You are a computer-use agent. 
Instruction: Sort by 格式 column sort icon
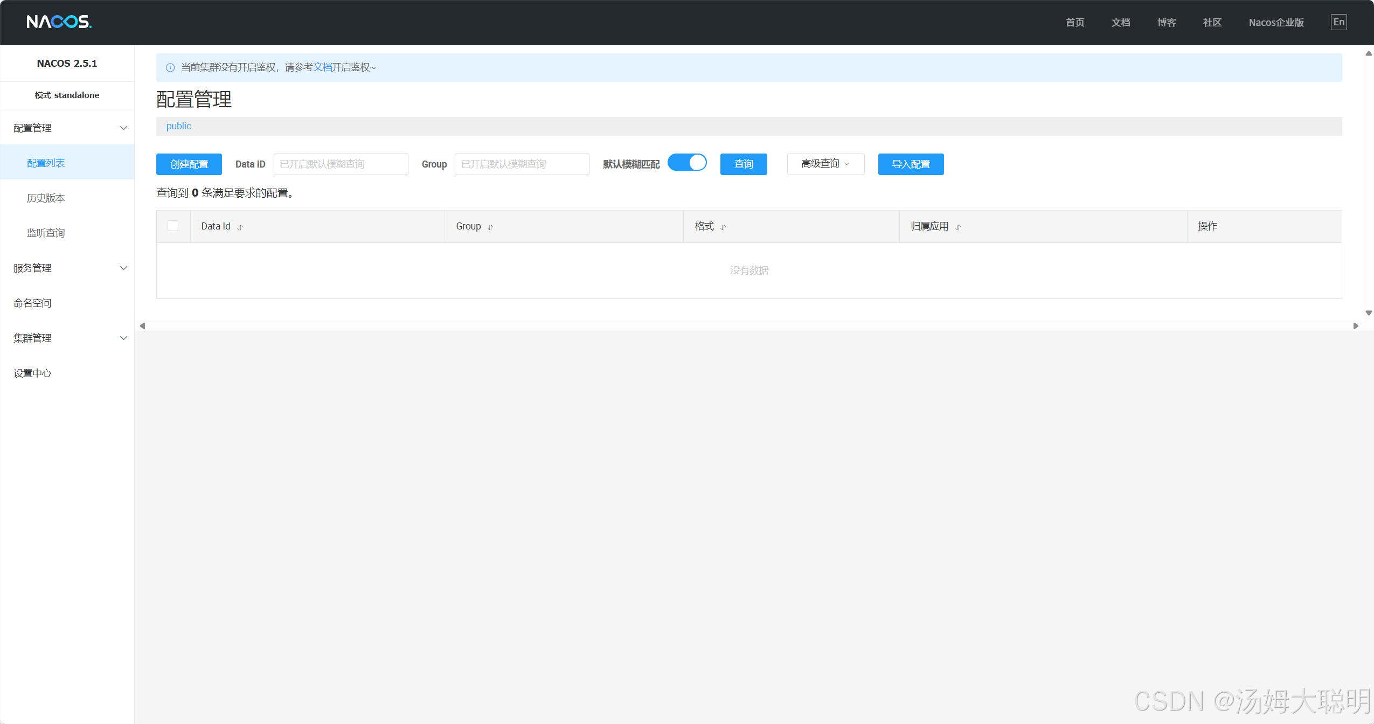[x=723, y=227]
